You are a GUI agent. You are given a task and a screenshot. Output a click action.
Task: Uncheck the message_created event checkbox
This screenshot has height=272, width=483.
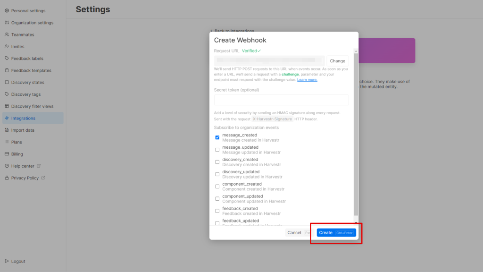[217, 137]
